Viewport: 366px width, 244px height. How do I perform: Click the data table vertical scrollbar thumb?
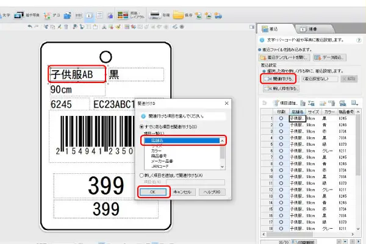[x=358, y=145]
